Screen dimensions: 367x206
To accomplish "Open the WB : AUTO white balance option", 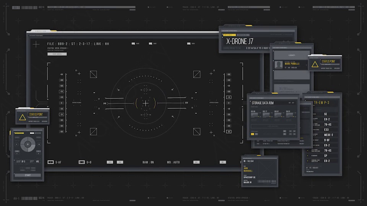I will 173,162.
